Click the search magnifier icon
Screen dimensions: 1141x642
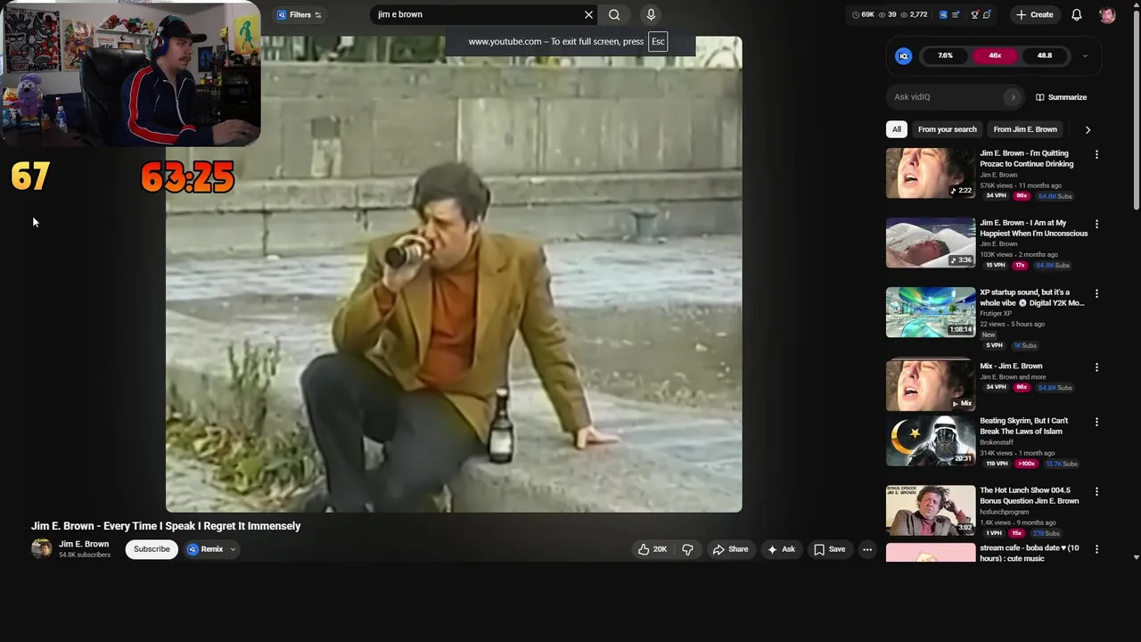click(614, 14)
